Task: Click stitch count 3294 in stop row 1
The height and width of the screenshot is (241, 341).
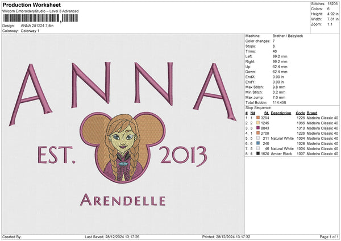Action: (265, 118)
